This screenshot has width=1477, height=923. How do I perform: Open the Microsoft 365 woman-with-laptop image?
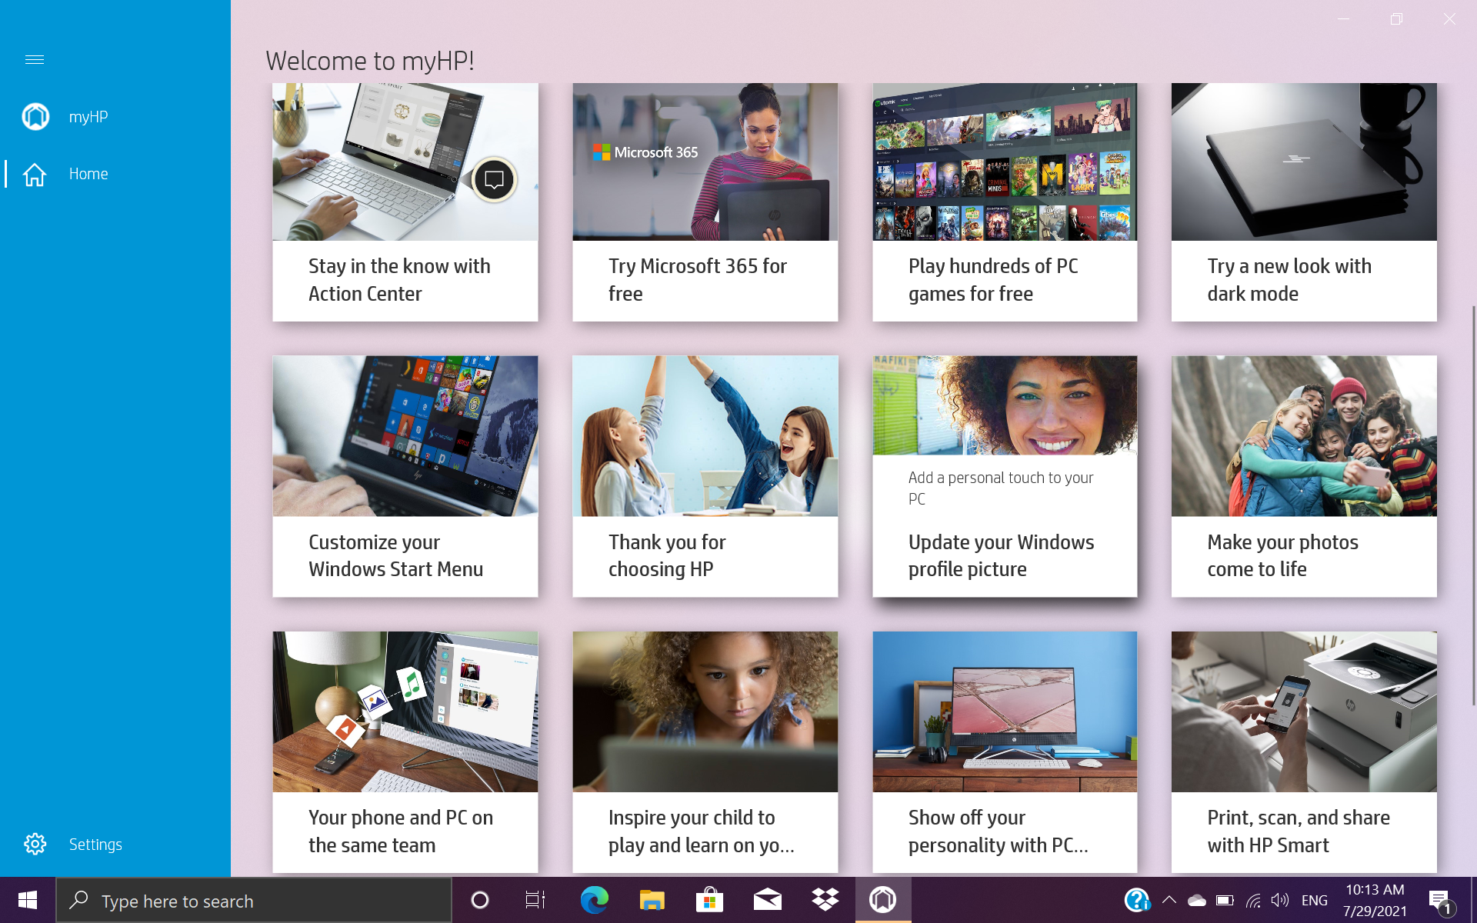(705, 162)
